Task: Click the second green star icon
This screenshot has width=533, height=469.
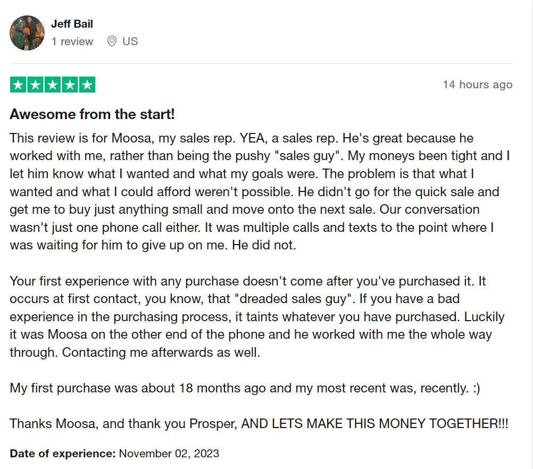Action: point(36,85)
